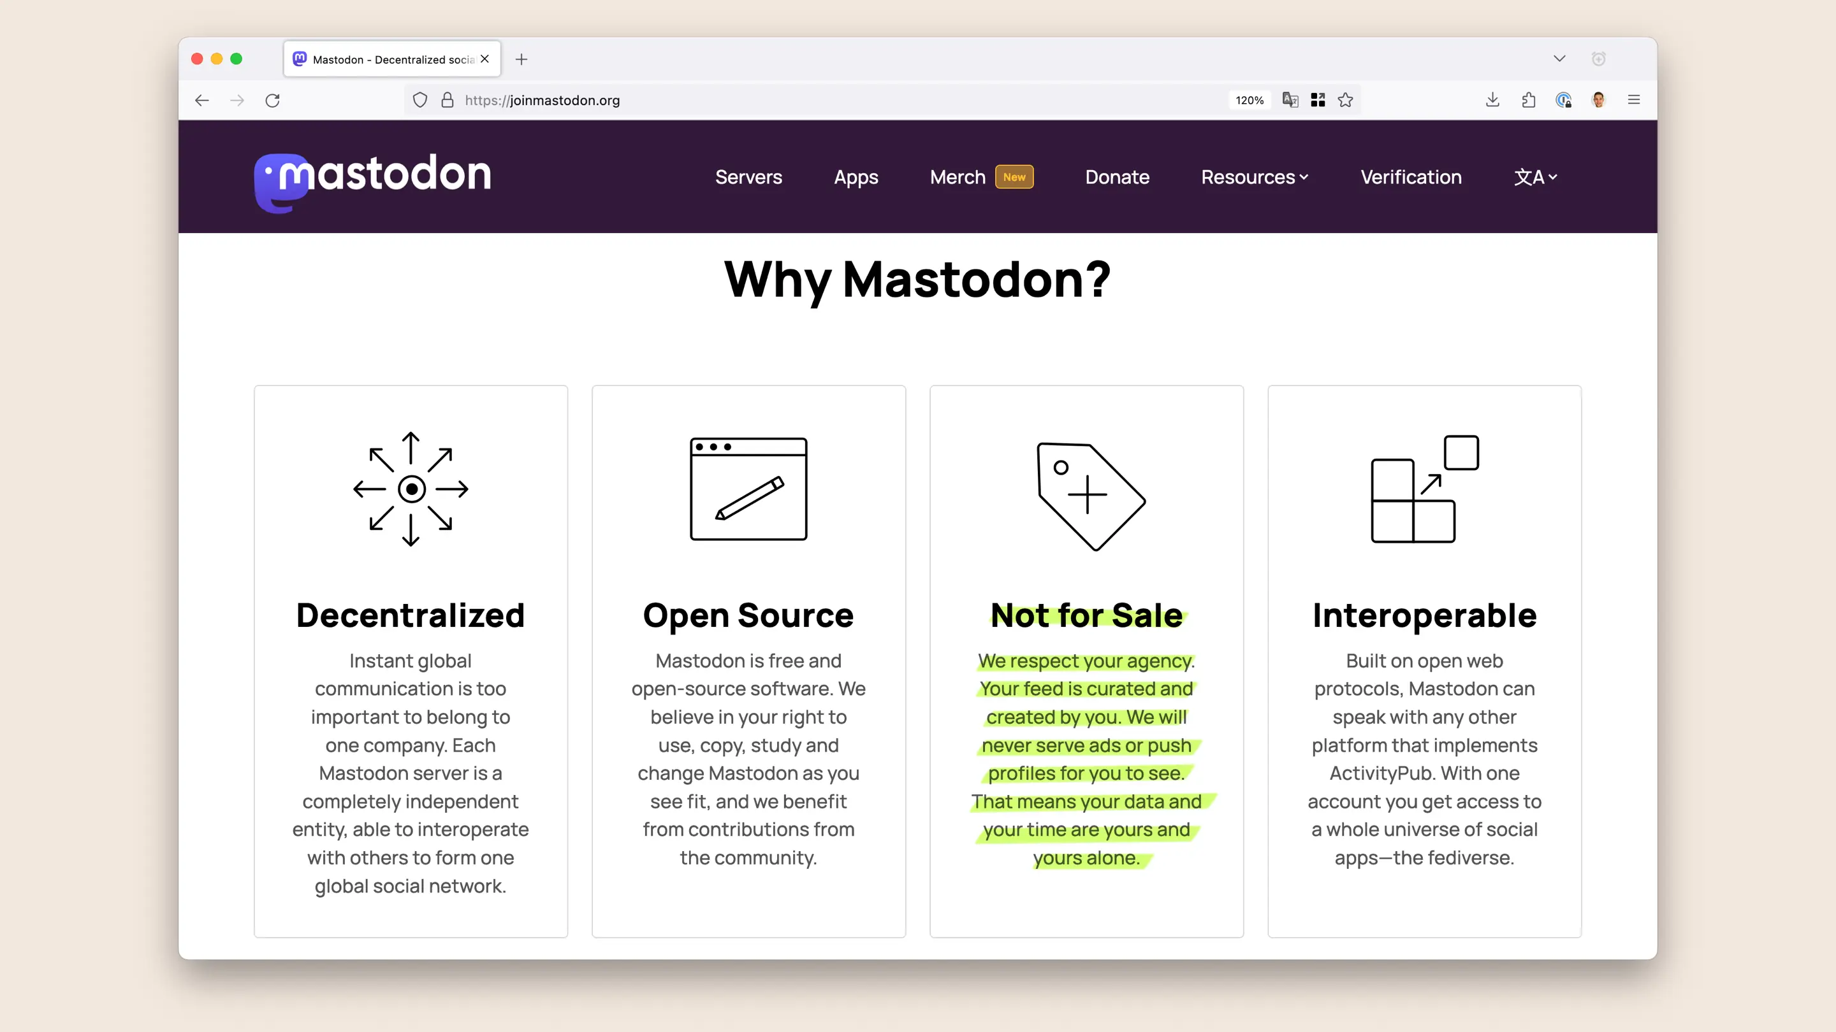Click browser back navigation arrow
1836x1032 pixels.
click(x=201, y=99)
